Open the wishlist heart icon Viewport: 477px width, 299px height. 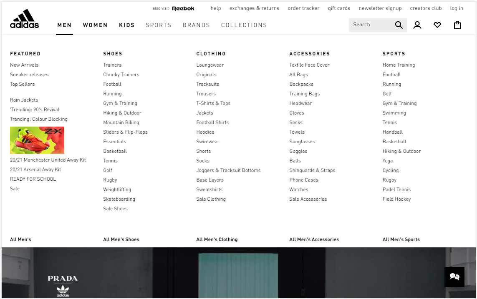click(x=437, y=25)
